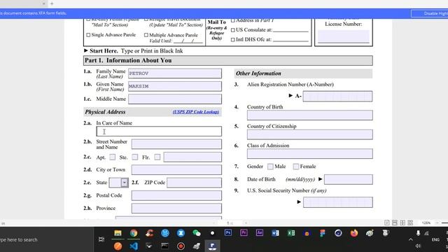Click the Date of Birth field
This screenshot has width=448, height=252.
(349, 179)
